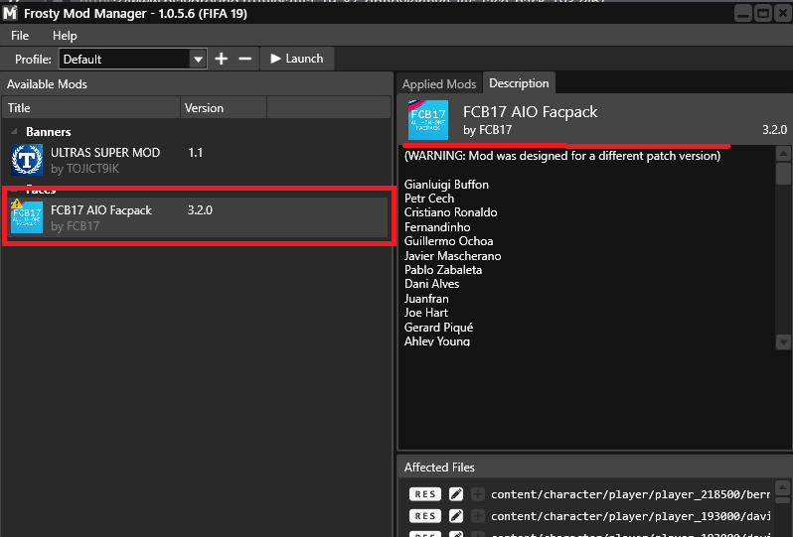Screen dimensions: 793x537
Task: Click the FCB17 logo in Description header
Action: pyautogui.click(x=428, y=120)
